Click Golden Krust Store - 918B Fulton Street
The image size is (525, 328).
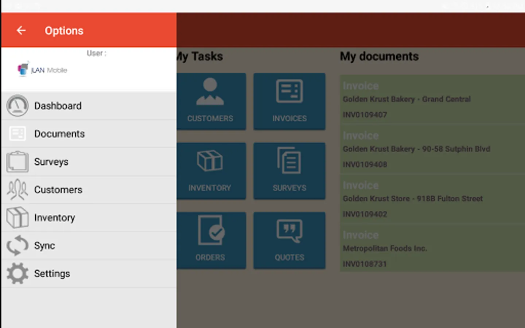413,199
